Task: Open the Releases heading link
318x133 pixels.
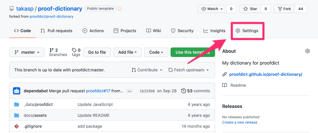Action: pyautogui.click(x=232, y=106)
